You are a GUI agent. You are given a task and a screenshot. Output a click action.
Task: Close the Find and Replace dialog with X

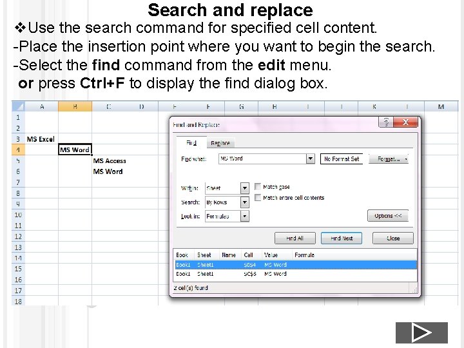pyautogui.click(x=405, y=122)
